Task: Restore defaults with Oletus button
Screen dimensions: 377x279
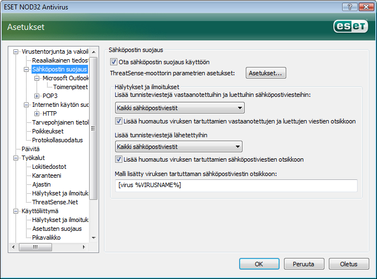Action: (x=349, y=264)
